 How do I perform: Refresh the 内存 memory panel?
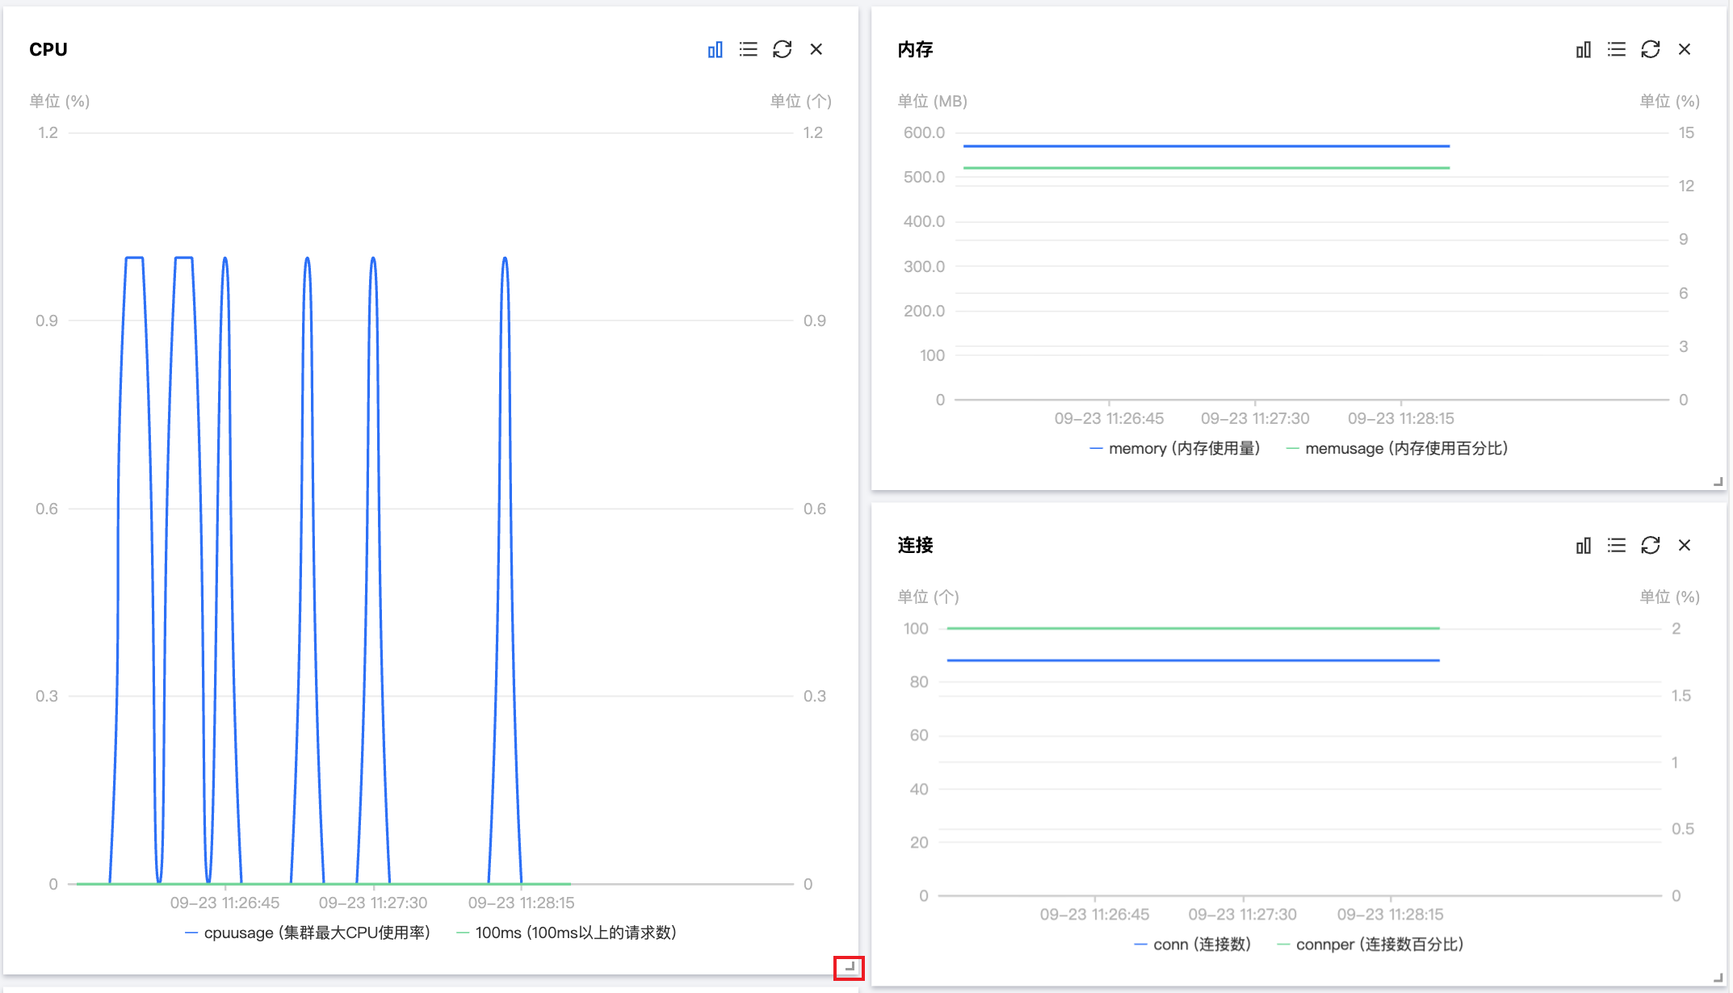pyautogui.click(x=1650, y=50)
